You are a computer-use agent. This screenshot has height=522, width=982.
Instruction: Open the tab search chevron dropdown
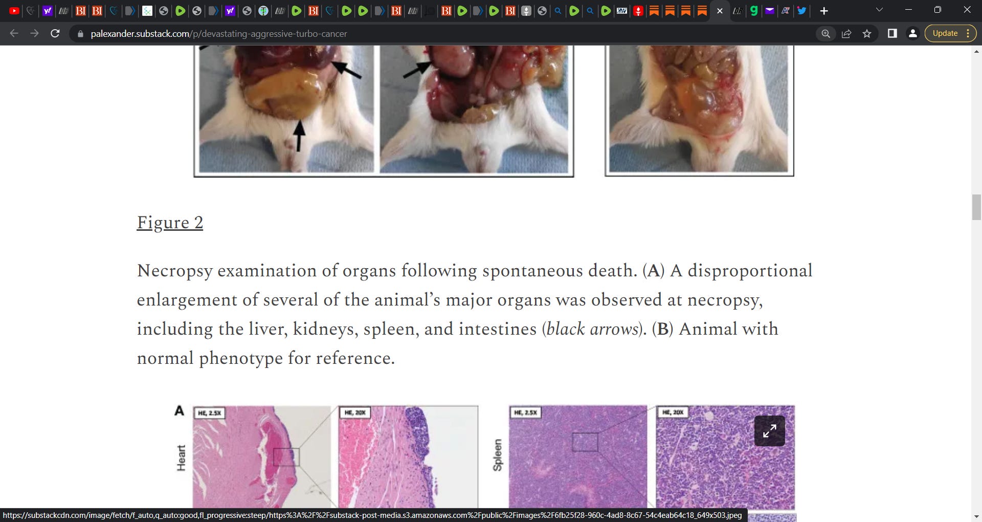pos(879,10)
